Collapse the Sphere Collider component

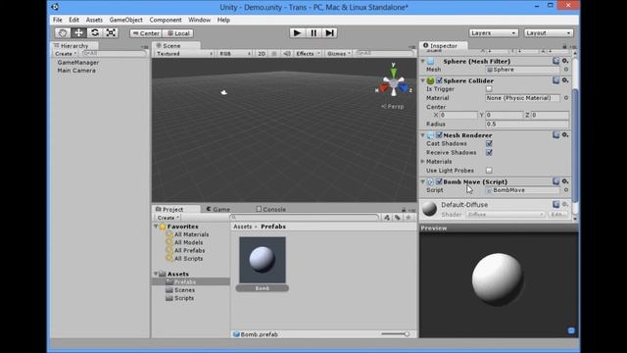422,80
